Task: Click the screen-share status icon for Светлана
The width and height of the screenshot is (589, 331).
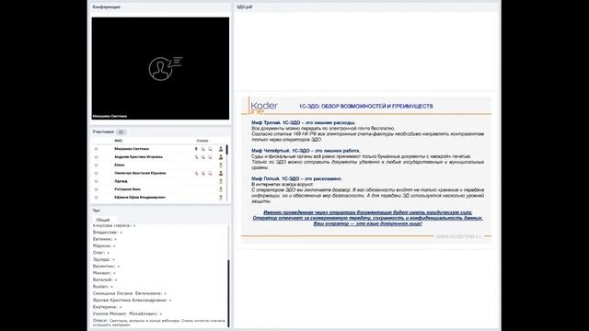Action: click(x=210, y=149)
